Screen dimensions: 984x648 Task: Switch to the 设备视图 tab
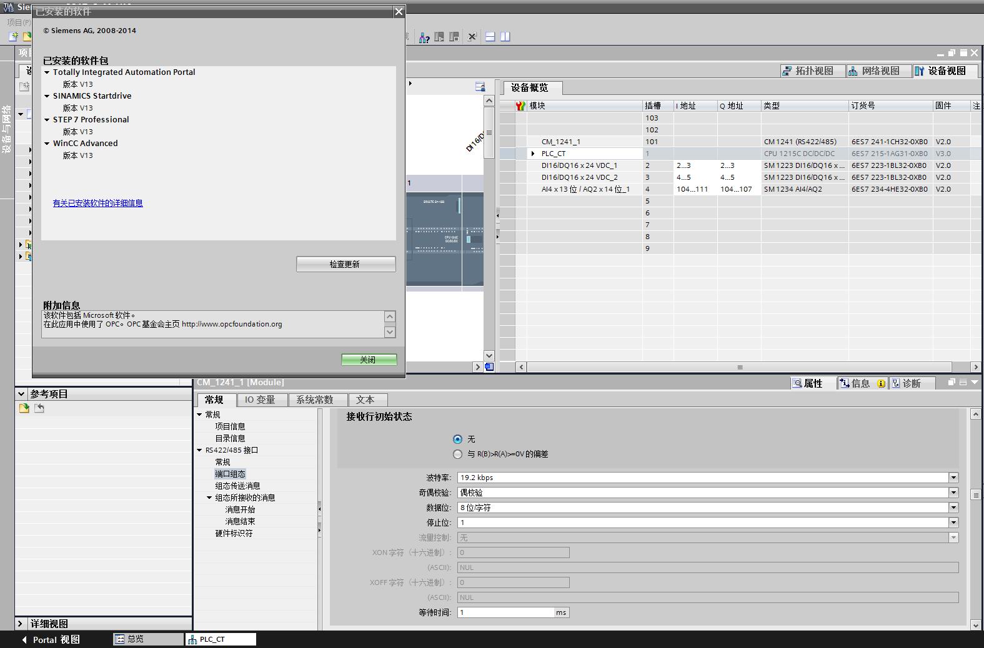tap(945, 71)
